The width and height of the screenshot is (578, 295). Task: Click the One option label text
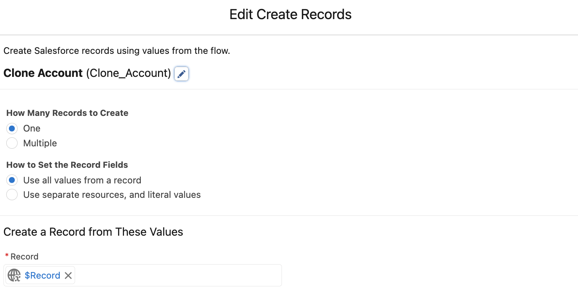[31, 128]
